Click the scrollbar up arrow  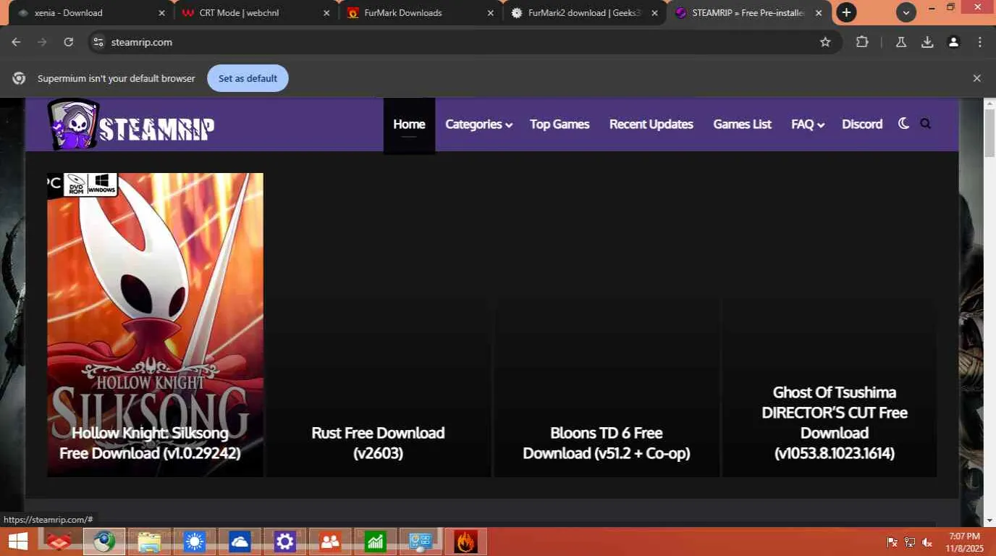tap(989, 104)
